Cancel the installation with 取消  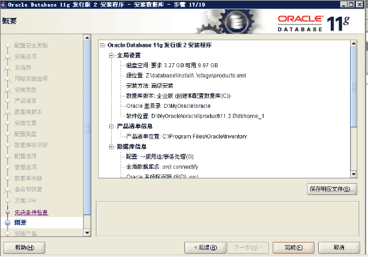(x=339, y=248)
